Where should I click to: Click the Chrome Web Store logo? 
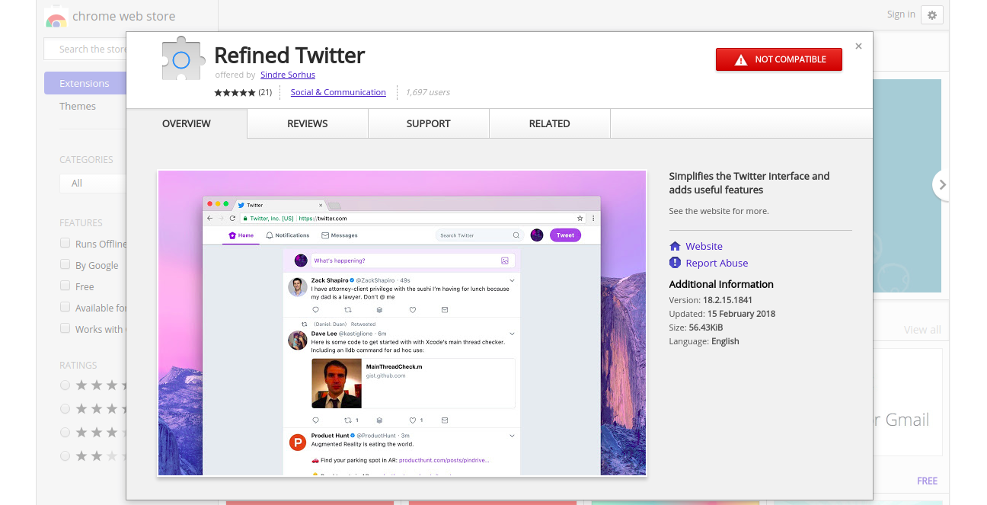56,17
